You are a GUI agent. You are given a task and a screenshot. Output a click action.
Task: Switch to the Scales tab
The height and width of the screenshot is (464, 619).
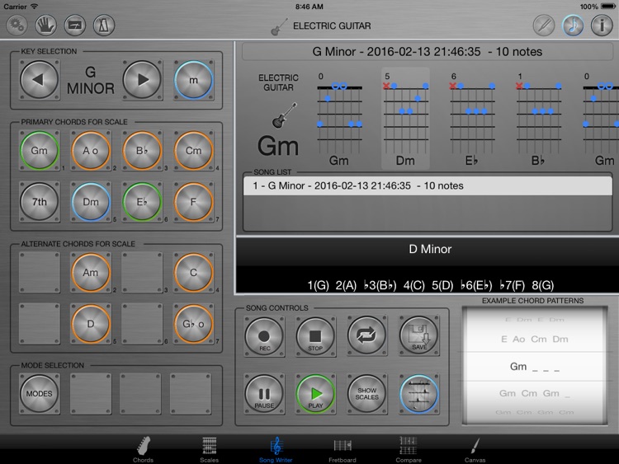click(210, 449)
